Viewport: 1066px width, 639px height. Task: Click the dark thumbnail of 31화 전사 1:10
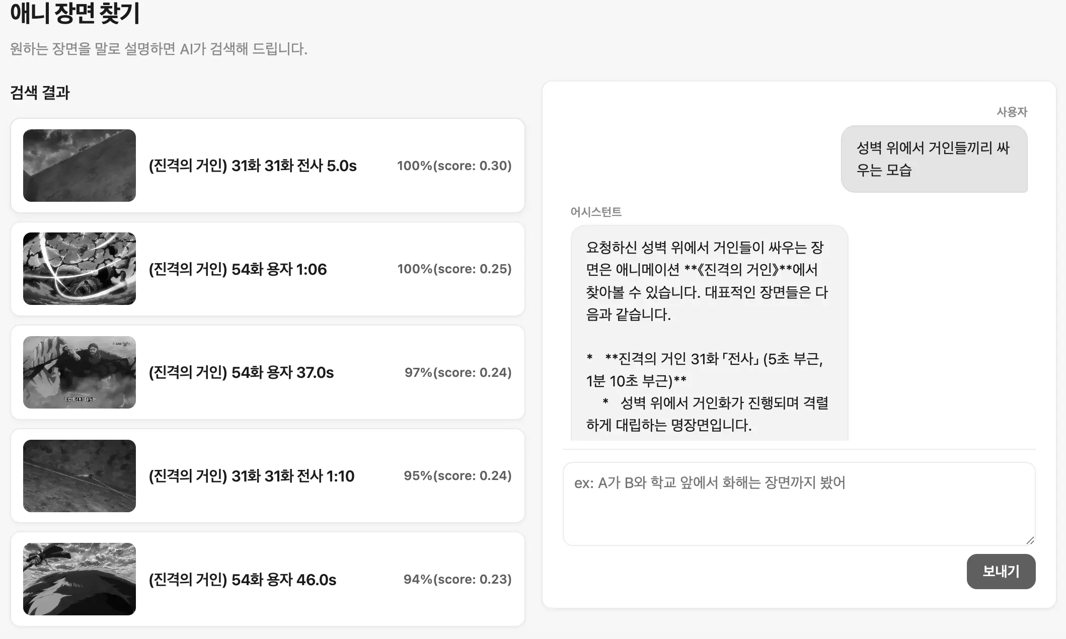tap(80, 476)
